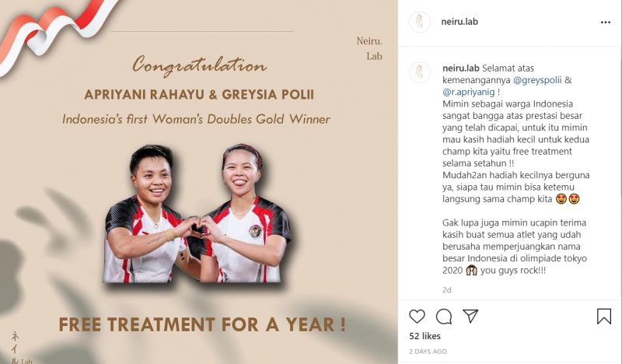Share post with paper plane icon

tap(470, 316)
